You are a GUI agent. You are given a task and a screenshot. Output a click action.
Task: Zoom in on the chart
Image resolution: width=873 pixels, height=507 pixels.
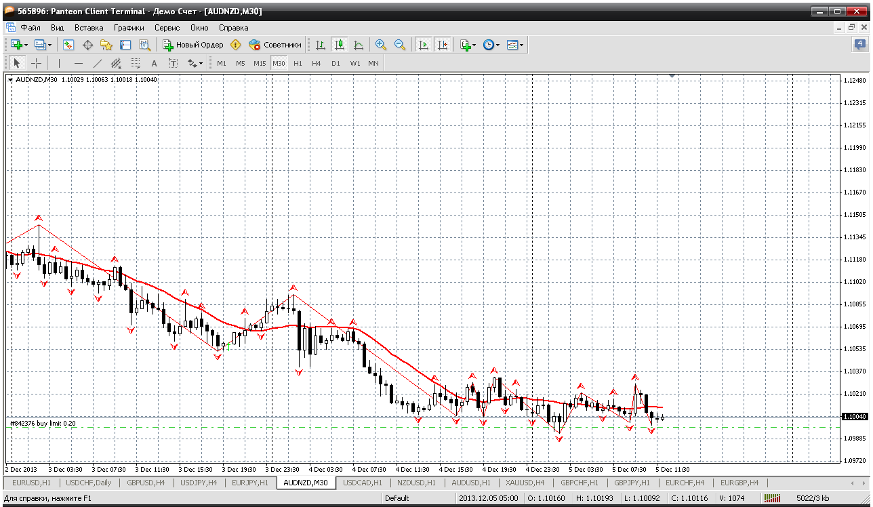(381, 45)
